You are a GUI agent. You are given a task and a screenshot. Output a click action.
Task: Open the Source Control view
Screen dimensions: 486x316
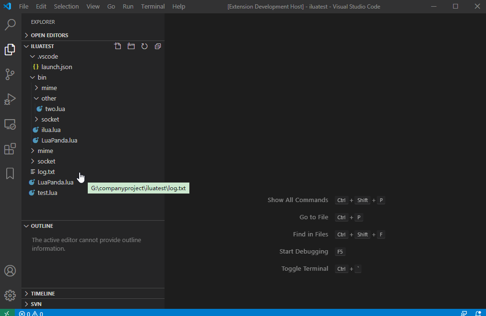[10, 74]
